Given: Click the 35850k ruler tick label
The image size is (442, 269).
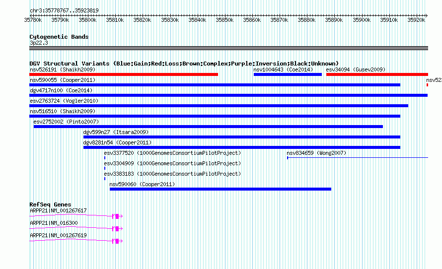Looking at the screenshot, I should pyautogui.click(x=224, y=20).
